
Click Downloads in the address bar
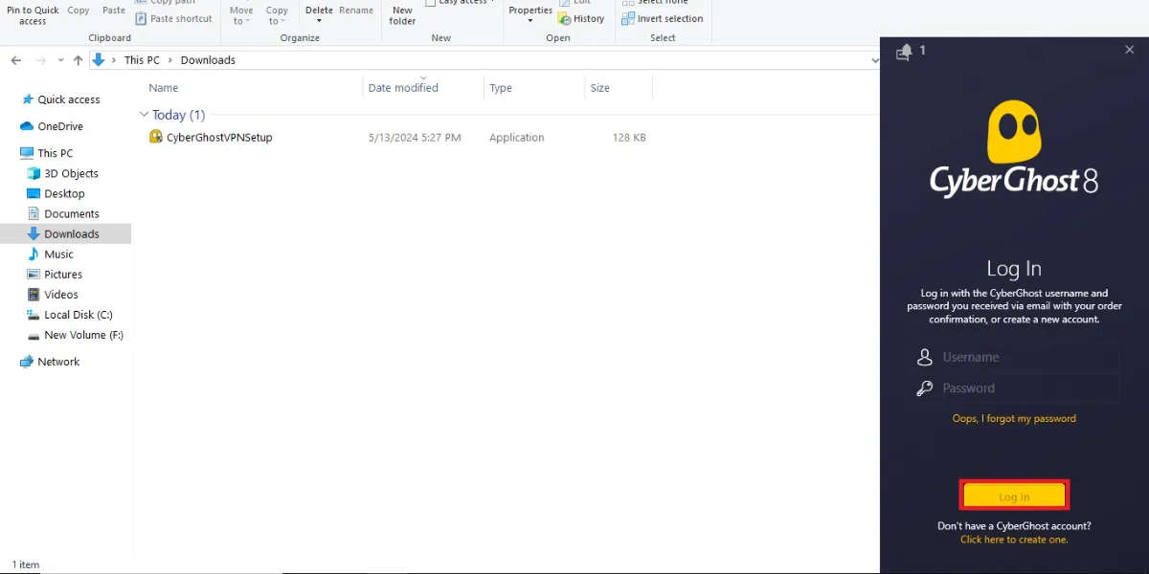pyautogui.click(x=208, y=60)
